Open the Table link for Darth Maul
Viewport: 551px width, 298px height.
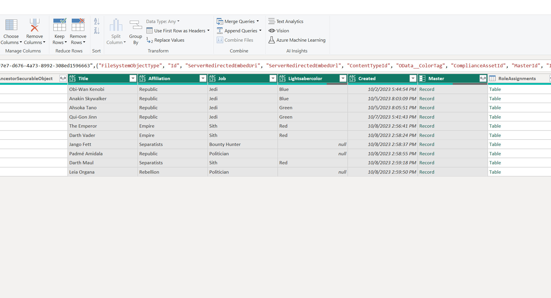(495, 163)
